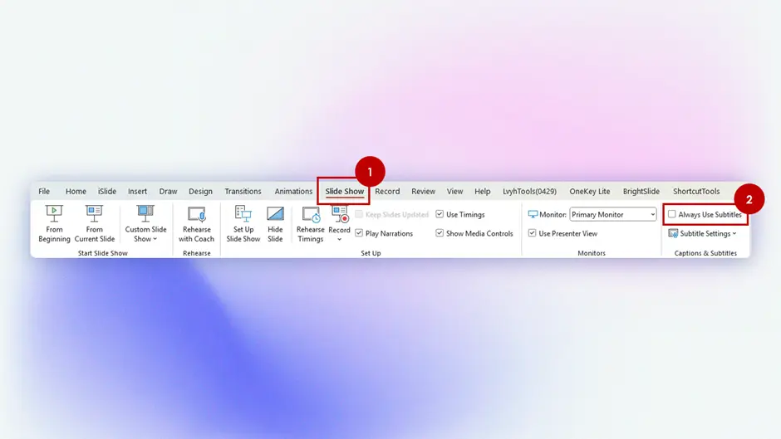Expand the Record dropdown arrow in Set Up
Image resolution: width=781 pixels, height=439 pixels.
[x=339, y=239]
